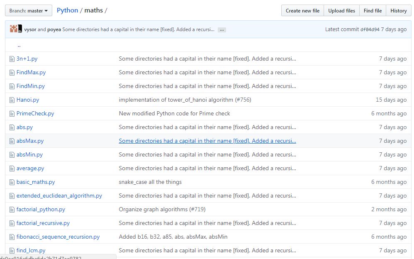Image resolution: width=414 pixels, height=259 pixels.
Task: Click the file icon beside average.py
Action: (12, 169)
